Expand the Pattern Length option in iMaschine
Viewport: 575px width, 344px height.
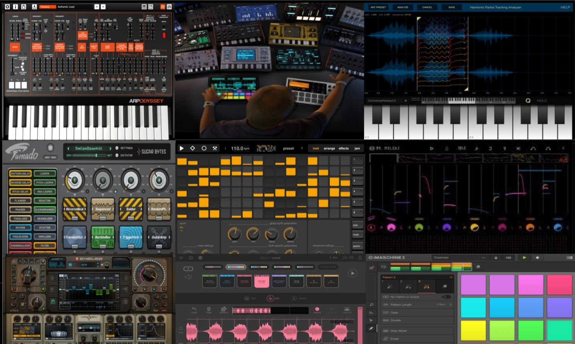coord(417,305)
